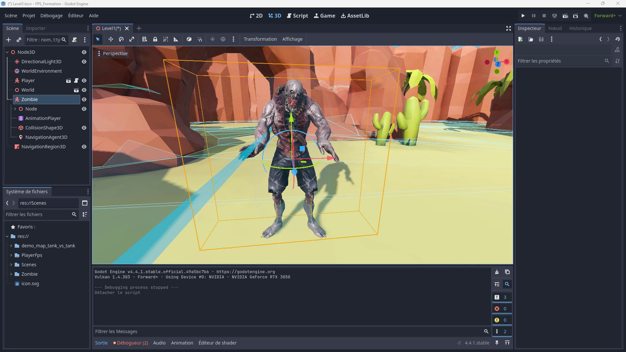Toggle warning messages filter in output

(x=501, y=320)
